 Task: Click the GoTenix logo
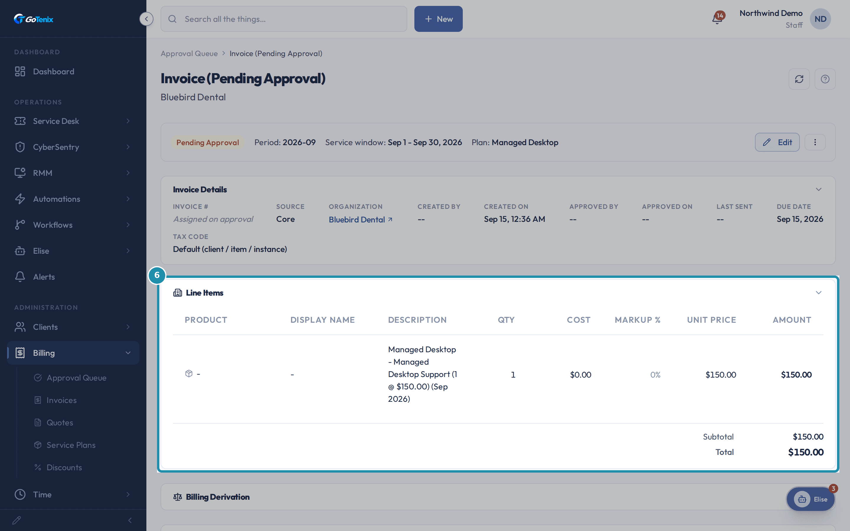34,19
